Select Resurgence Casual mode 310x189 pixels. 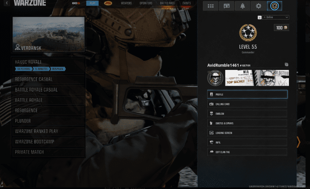(x=49, y=79)
